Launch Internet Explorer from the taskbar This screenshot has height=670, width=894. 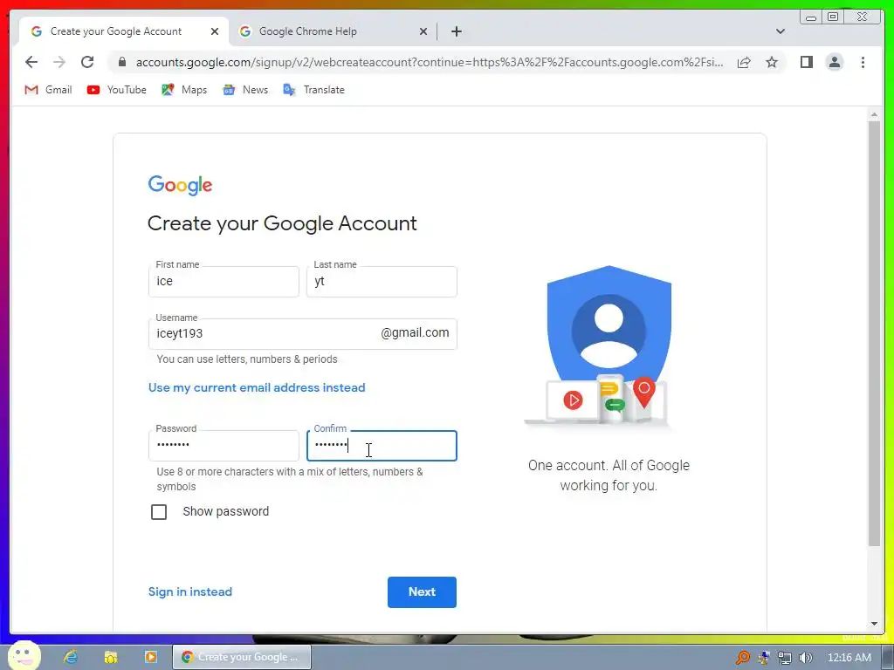(71, 657)
